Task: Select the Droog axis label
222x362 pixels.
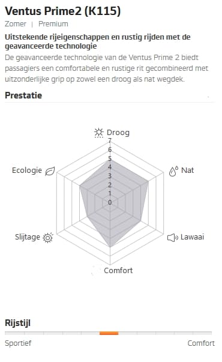Action: (118, 133)
